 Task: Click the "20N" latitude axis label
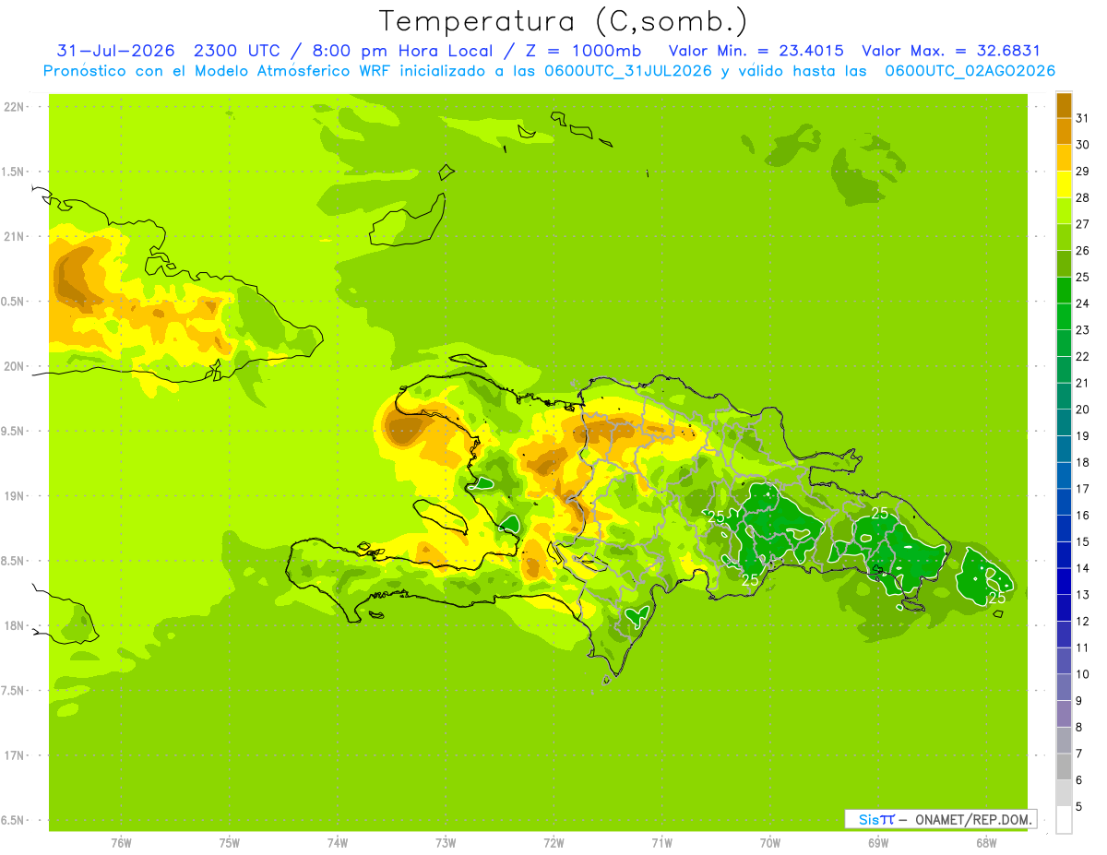tap(16, 366)
